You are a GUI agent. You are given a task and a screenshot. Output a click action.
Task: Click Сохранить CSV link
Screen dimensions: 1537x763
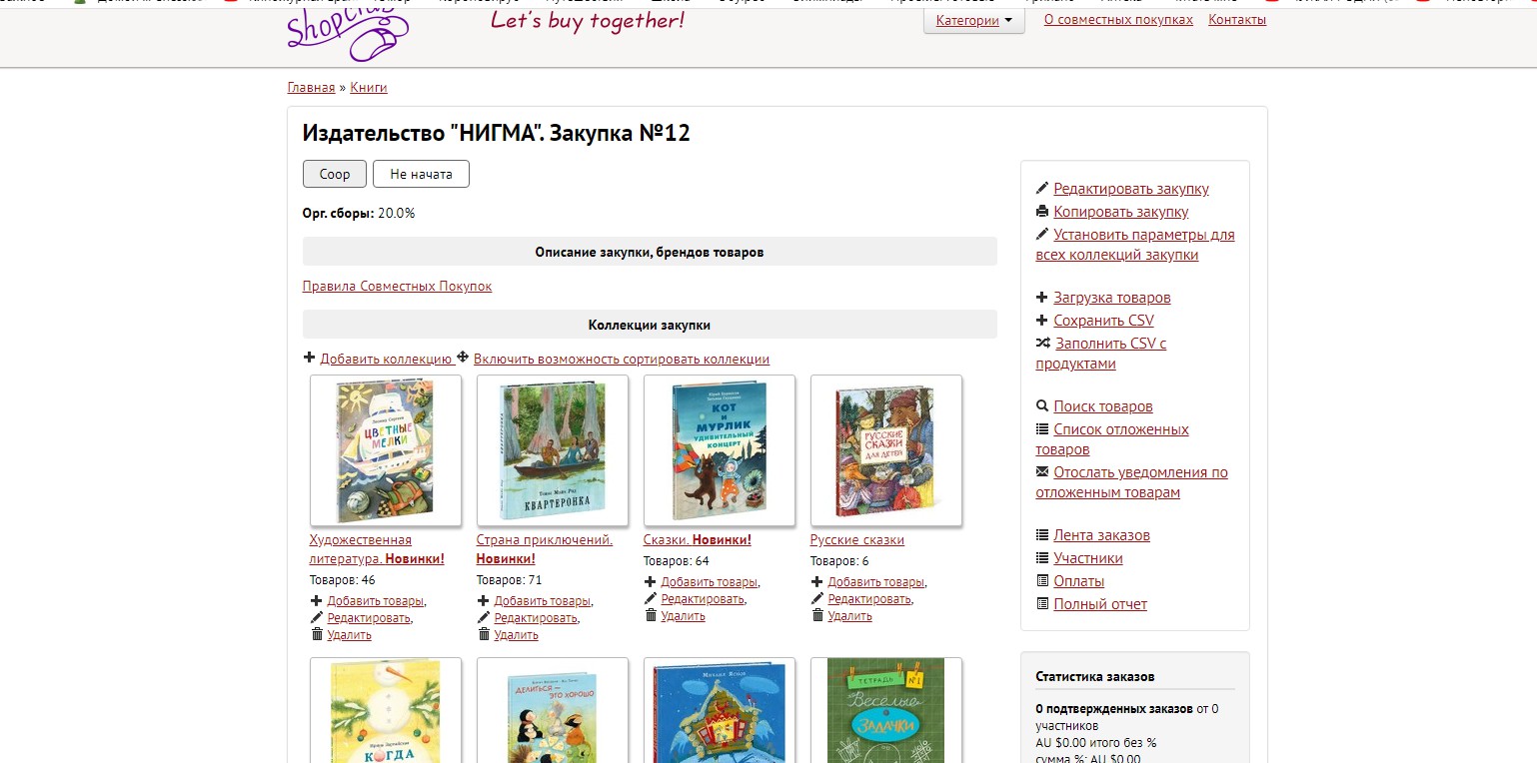[1103, 321]
